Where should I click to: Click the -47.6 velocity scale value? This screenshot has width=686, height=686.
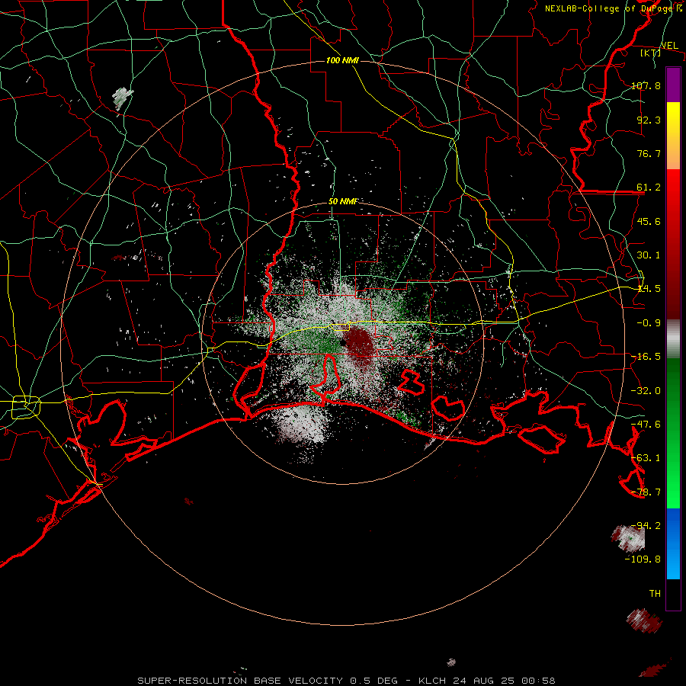tap(646, 425)
